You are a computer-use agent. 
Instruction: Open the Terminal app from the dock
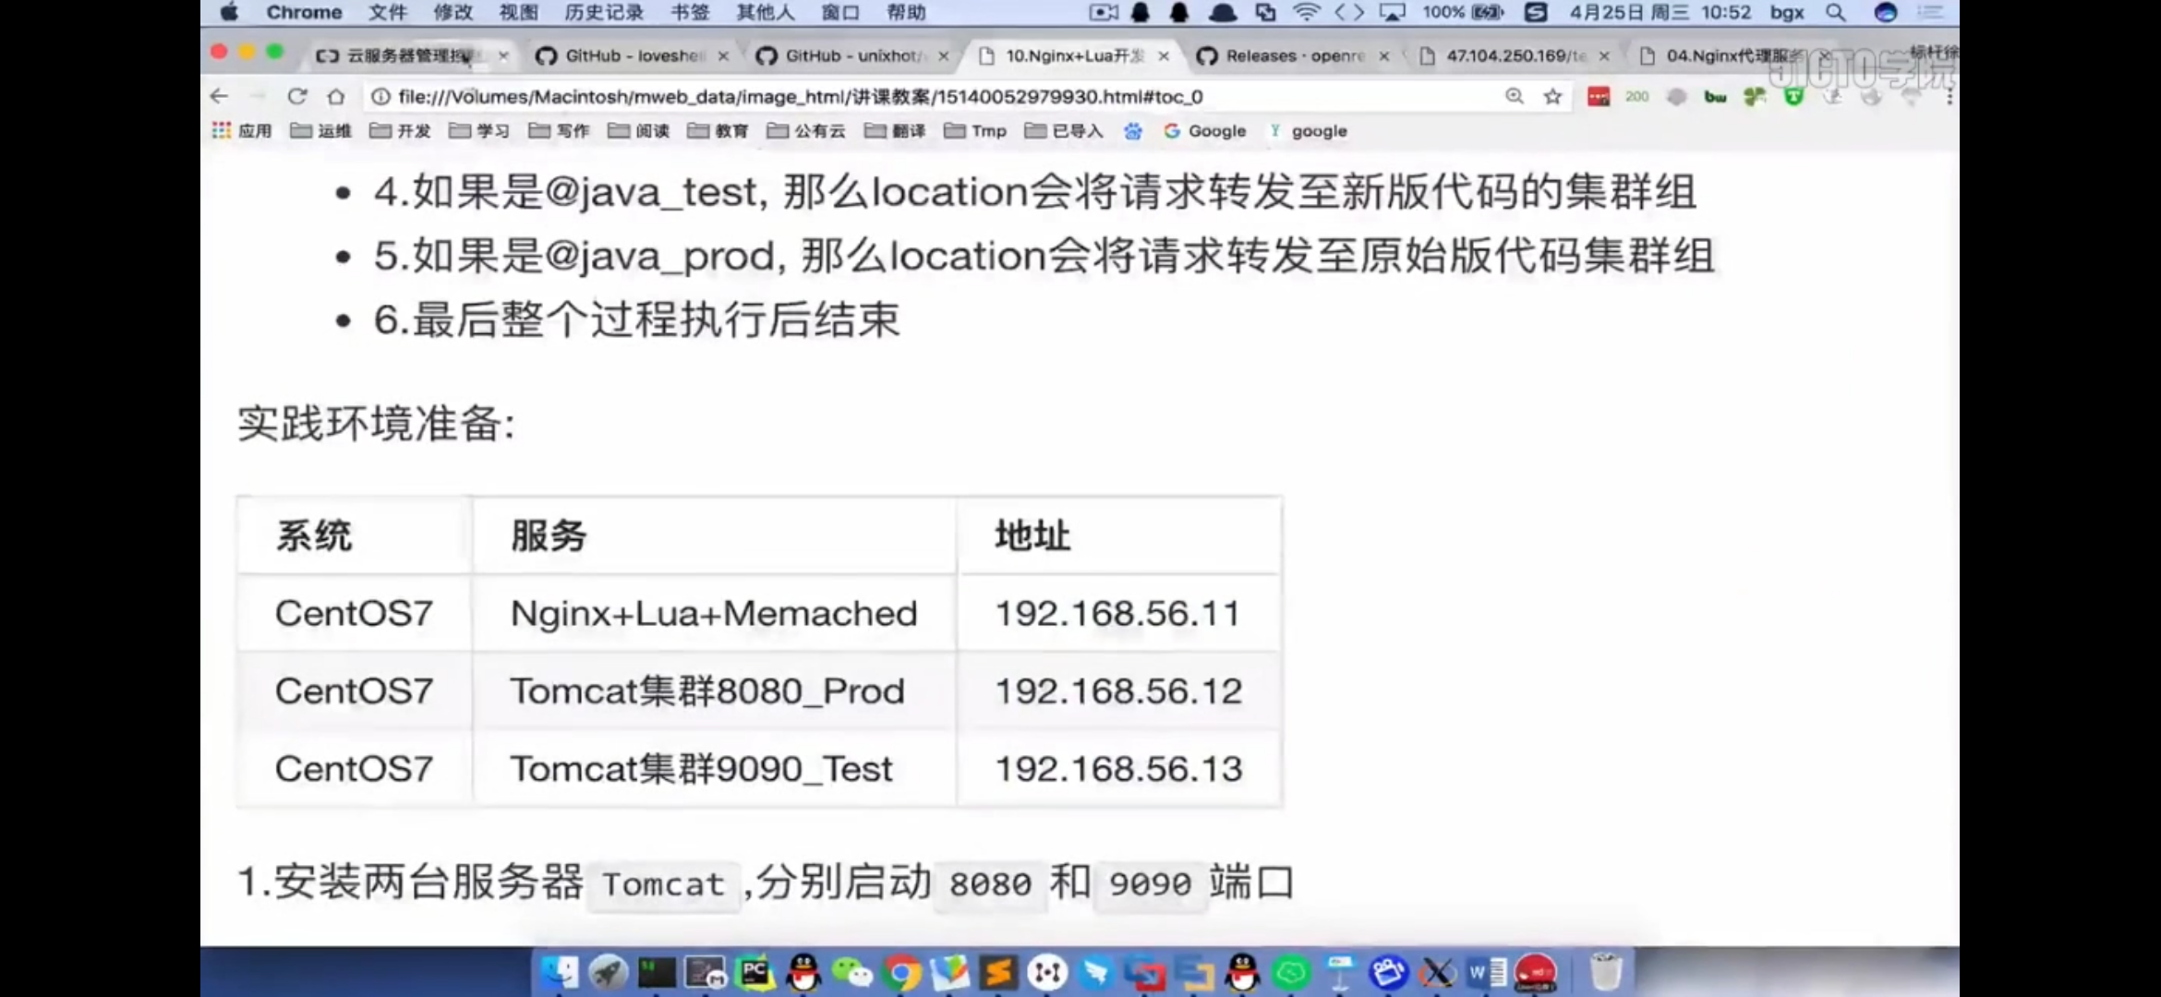coord(657,972)
